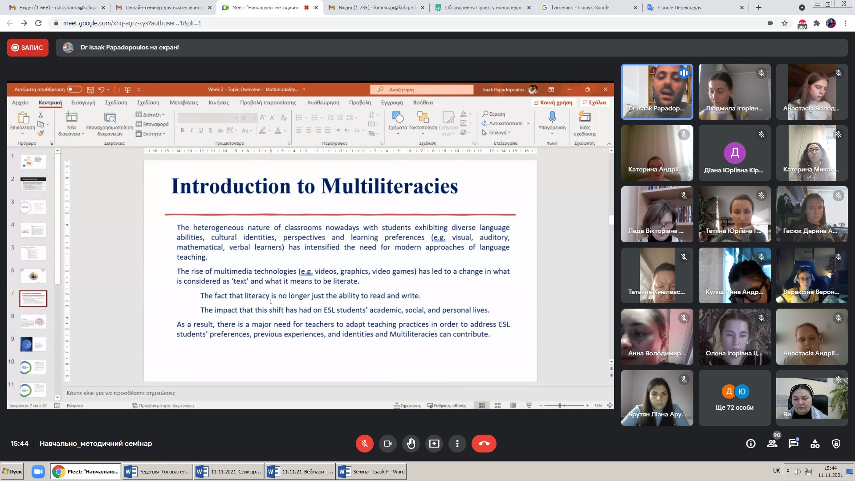Unmute the microphone in Meet controls

(364, 444)
